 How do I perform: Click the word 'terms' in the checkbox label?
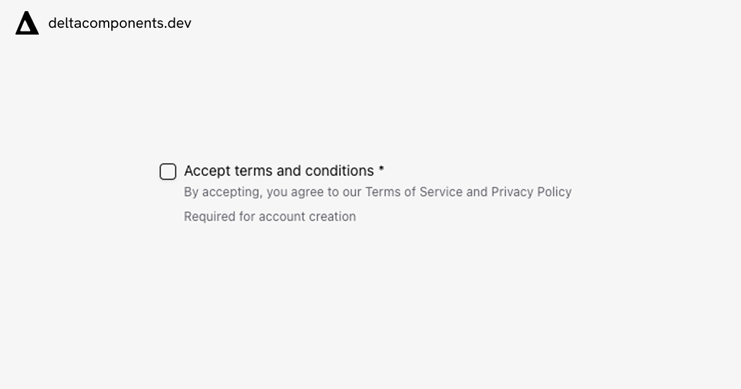tap(254, 171)
